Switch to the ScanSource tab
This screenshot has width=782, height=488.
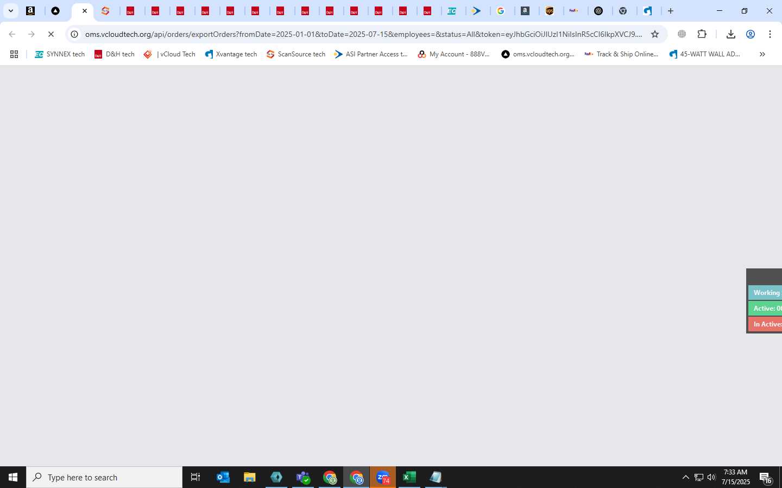(105, 11)
